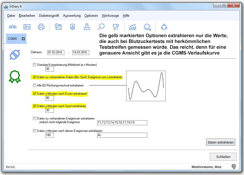The width and height of the screenshot is (244, 175).
Task: Click the blue plug connector sidebar icon
Action: tap(15, 55)
